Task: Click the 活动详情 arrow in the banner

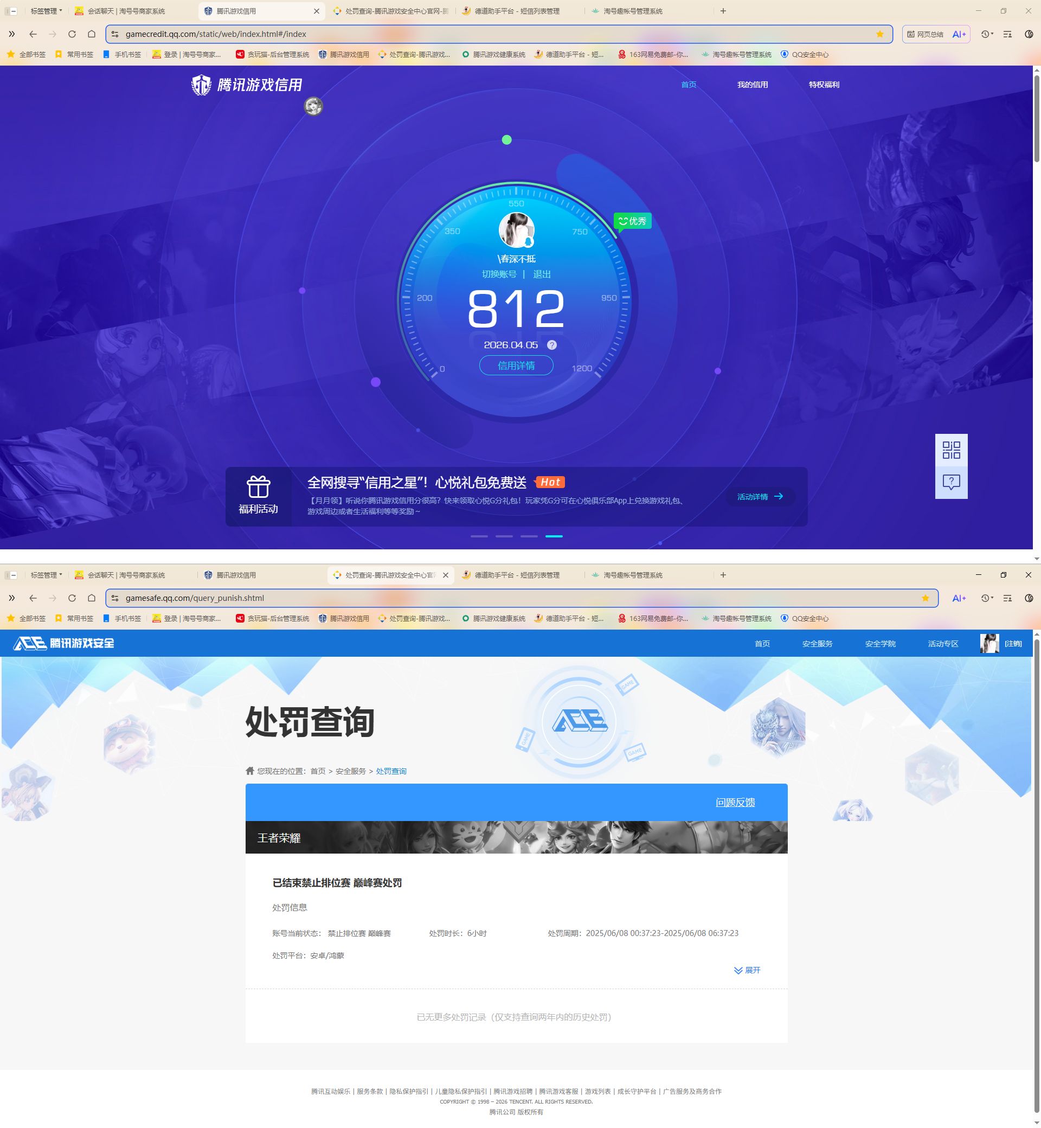Action: click(x=779, y=496)
